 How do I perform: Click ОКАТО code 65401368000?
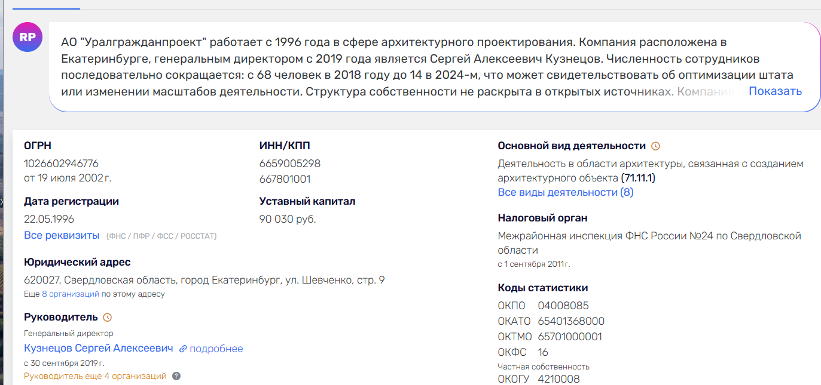(571, 321)
